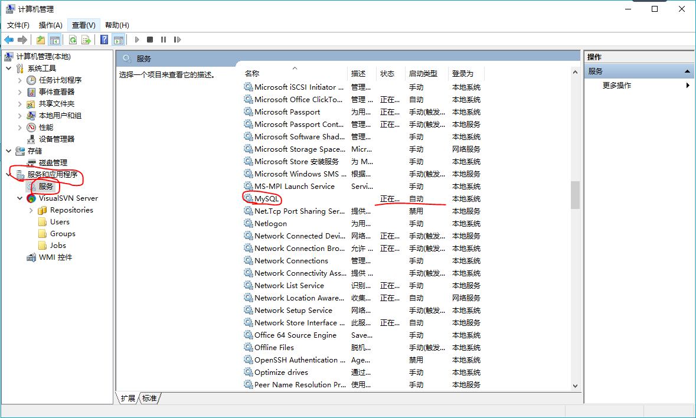The height and width of the screenshot is (418, 696).
Task: Select Network List Service row
Action: coord(362,286)
